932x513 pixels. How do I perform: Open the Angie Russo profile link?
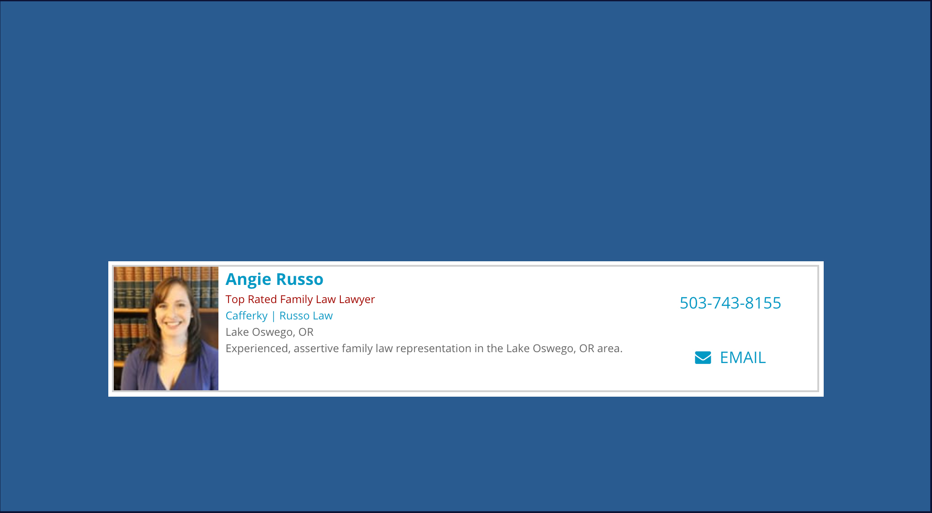tap(274, 279)
